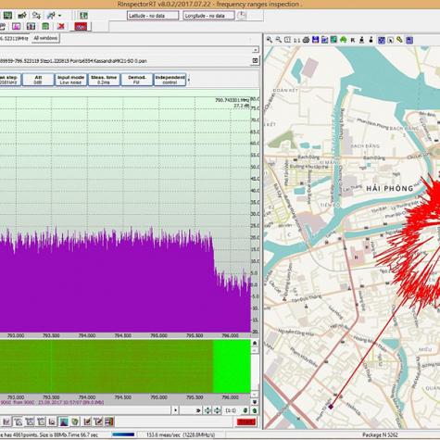This screenshot has height=440, width=440.
Task: Click the expander arrow after Independent control
Action: pyautogui.click(x=189, y=80)
